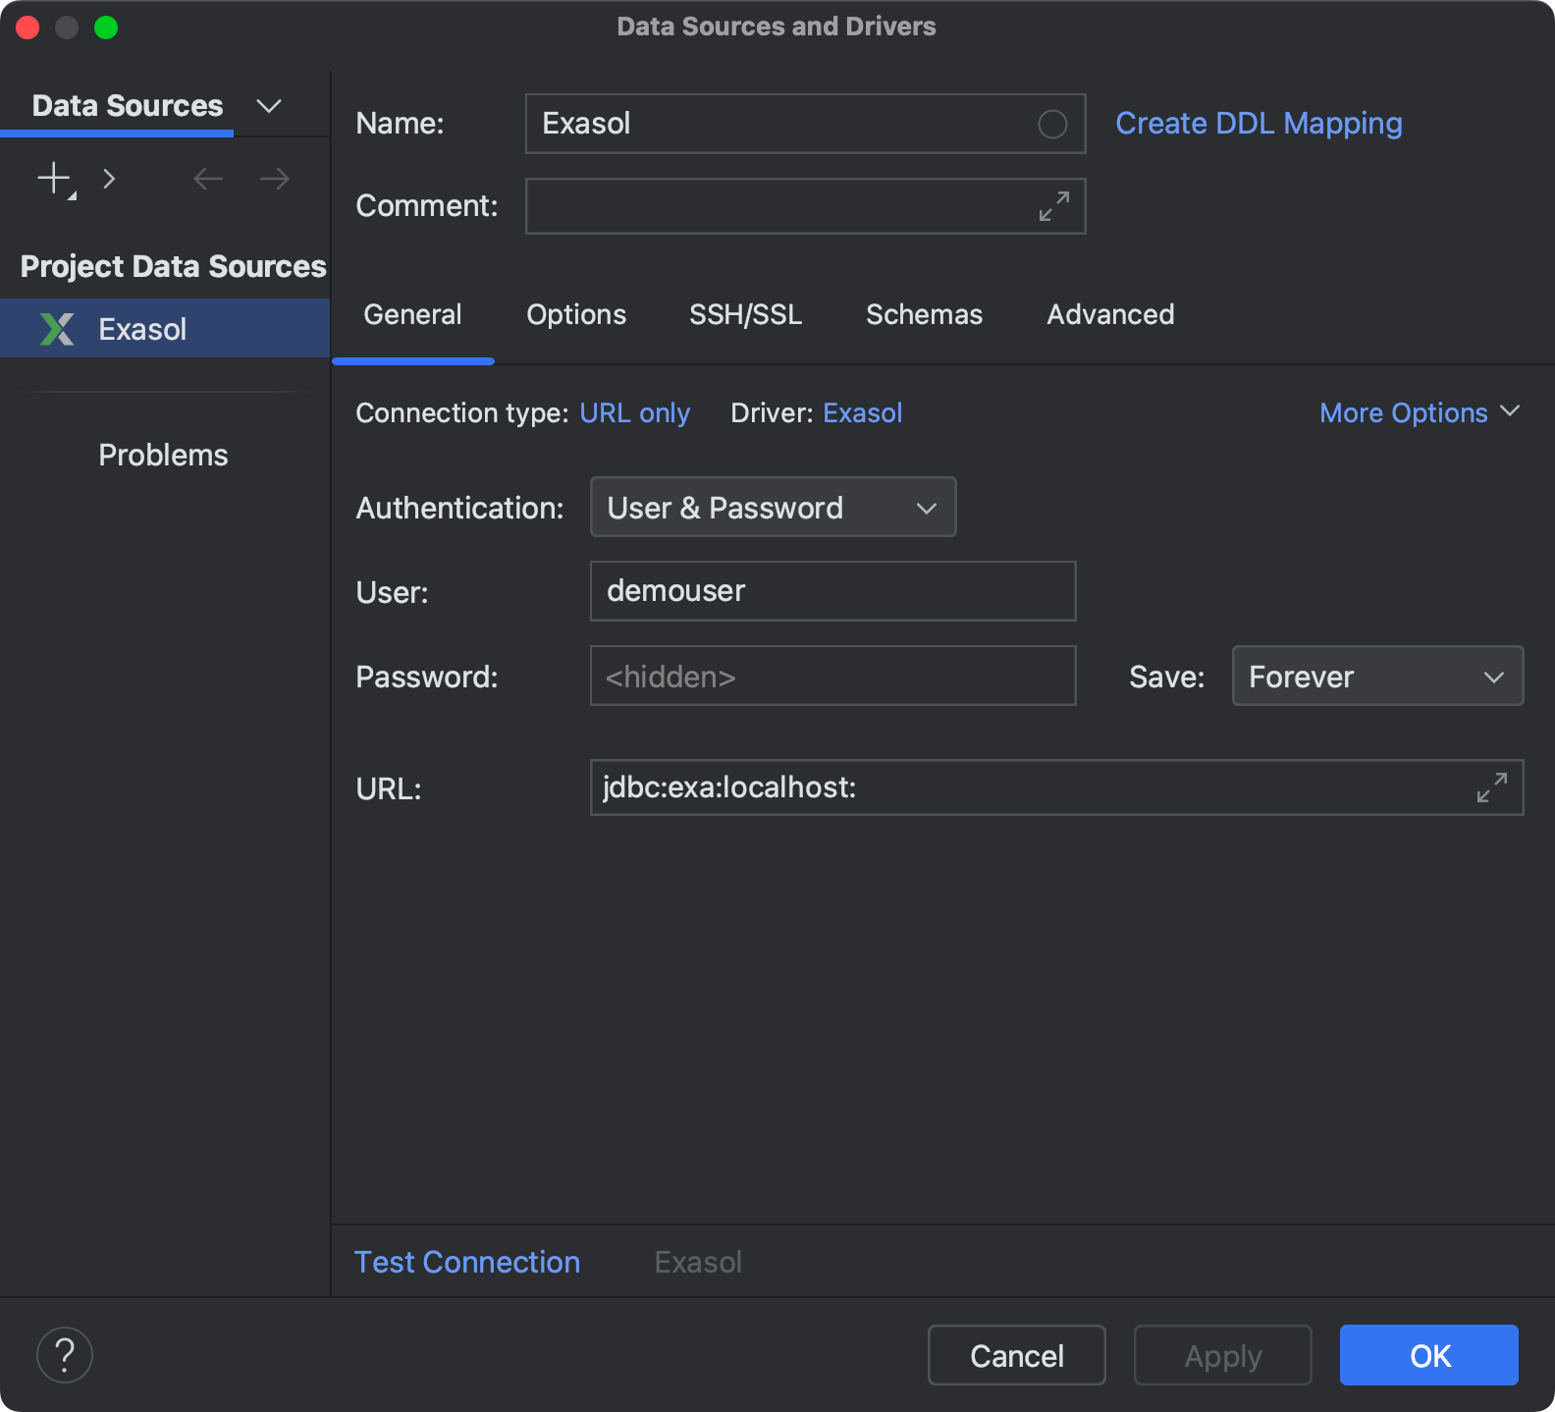Open the Authentication dropdown
The height and width of the screenshot is (1412, 1555).
click(x=773, y=508)
